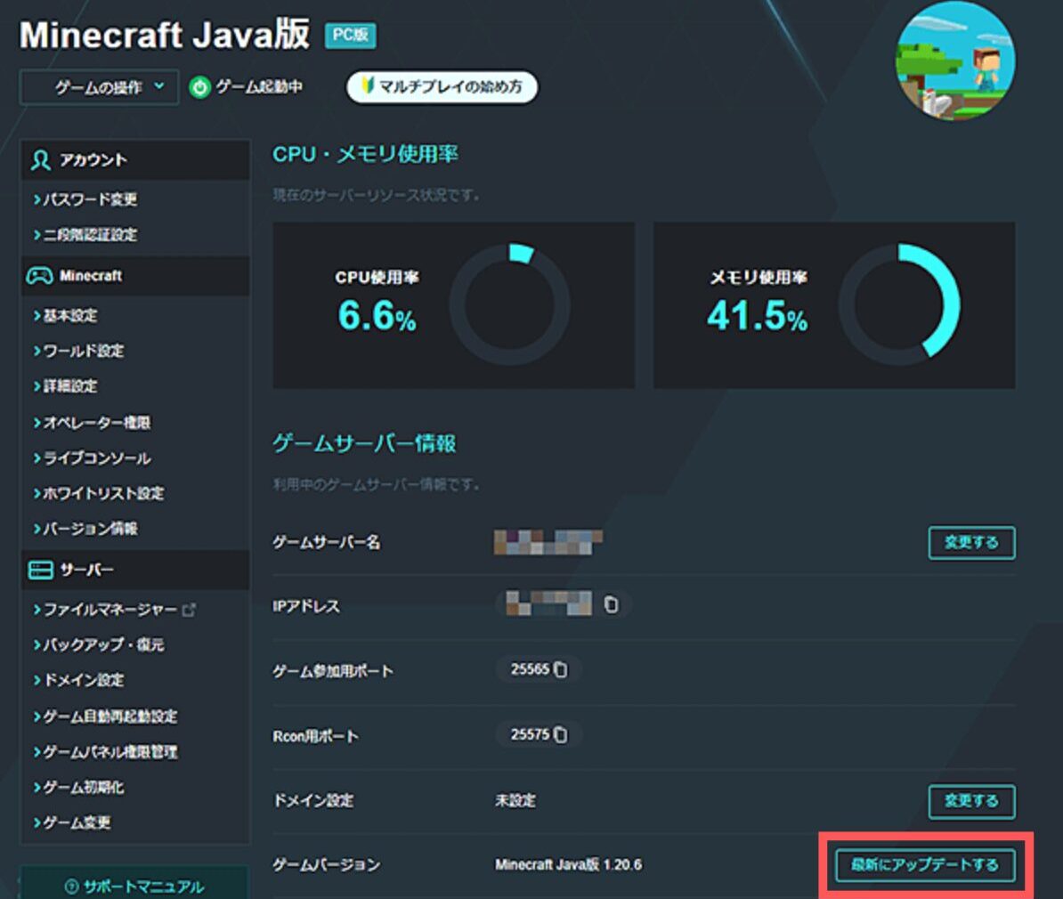
Task: Open バックアップ・復元 in sidebar
Action: coord(103,644)
